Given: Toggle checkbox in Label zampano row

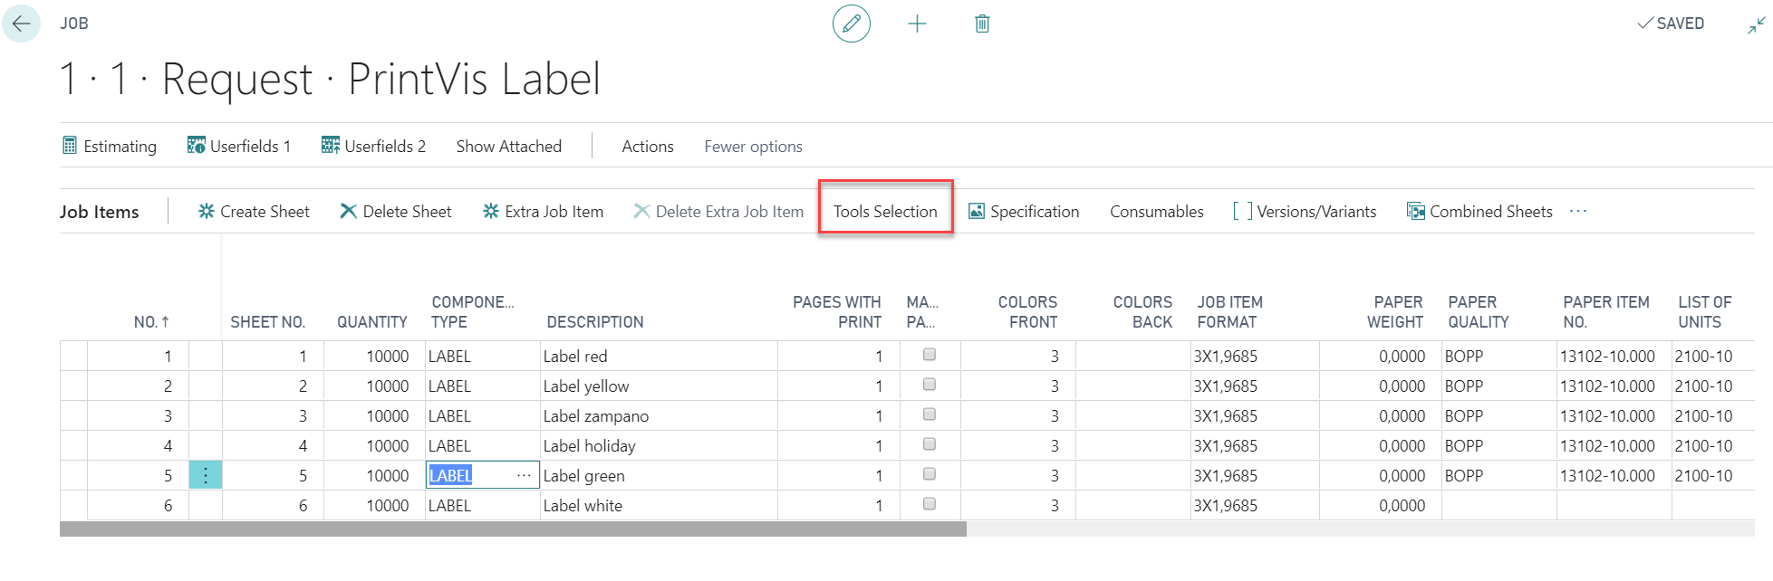Looking at the screenshot, I should pyautogui.click(x=930, y=414).
